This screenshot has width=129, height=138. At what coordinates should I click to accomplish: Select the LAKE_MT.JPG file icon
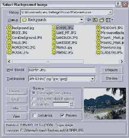pyautogui.click(x=54, y=33)
